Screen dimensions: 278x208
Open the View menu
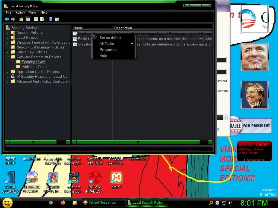33,12
